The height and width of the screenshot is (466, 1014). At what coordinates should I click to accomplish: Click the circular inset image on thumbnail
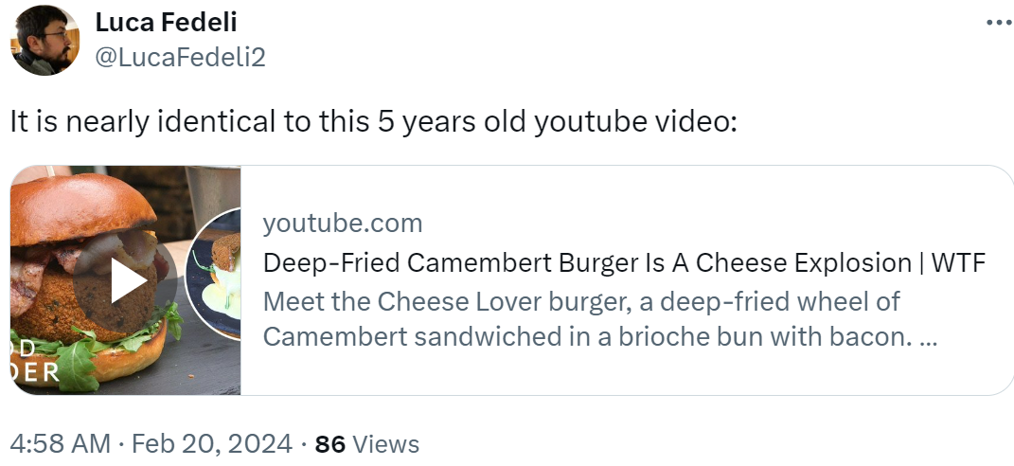click(214, 274)
